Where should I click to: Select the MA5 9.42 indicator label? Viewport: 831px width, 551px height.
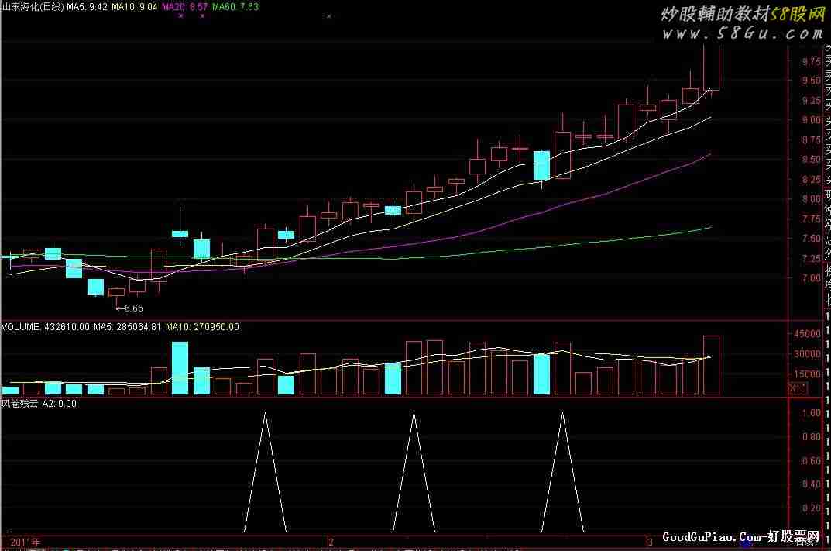tap(87, 6)
